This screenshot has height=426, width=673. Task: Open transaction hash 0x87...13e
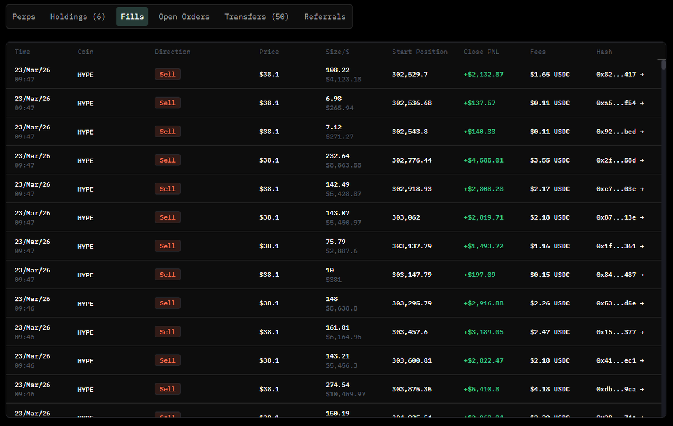(620, 217)
